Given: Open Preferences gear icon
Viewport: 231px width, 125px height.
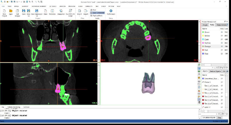Looking at the screenshot, I should [111, 11].
